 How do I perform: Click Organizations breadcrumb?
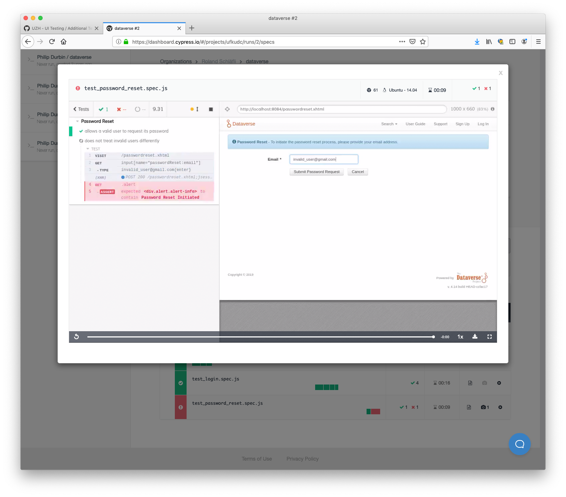tap(176, 61)
